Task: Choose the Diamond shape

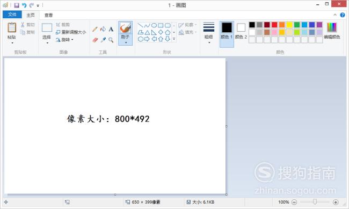Action: click(161, 33)
